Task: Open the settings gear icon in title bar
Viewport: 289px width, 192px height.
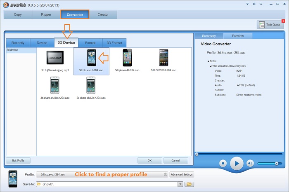Action: (x=254, y=4)
